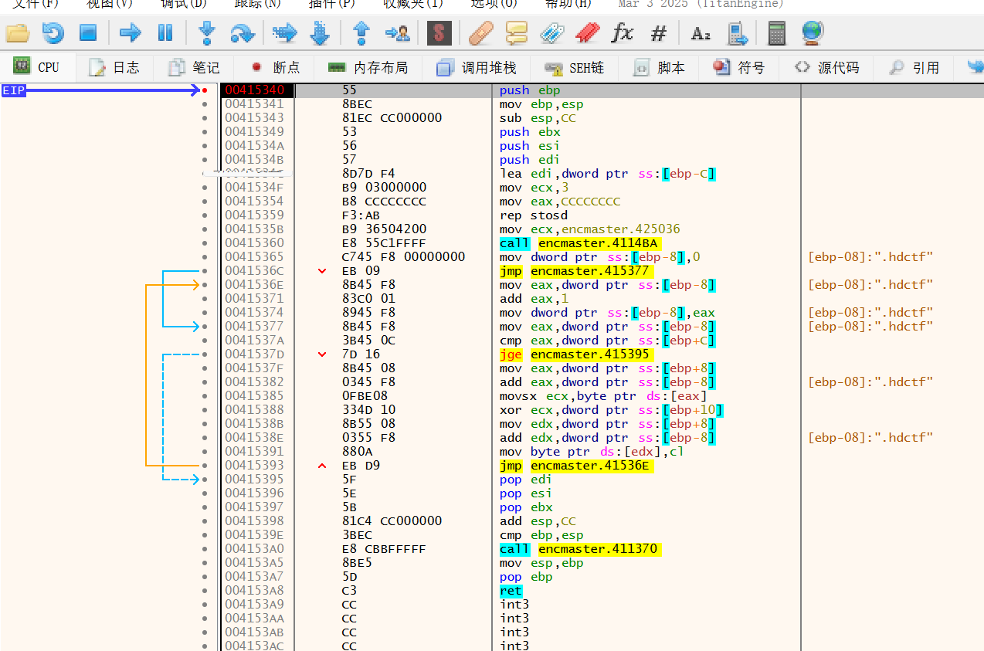Viewport: 984px width, 651px height.
Task: Toggle breakpoint dot at address 00415360
Action: coord(205,243)
